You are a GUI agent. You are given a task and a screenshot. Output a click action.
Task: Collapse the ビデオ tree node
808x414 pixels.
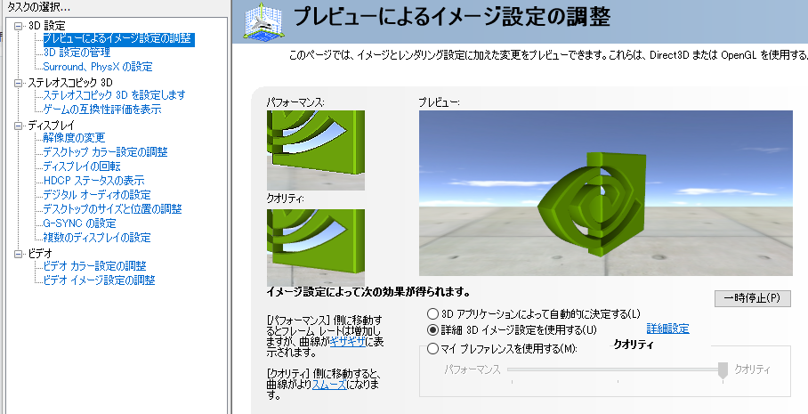(x=19, y=254)
